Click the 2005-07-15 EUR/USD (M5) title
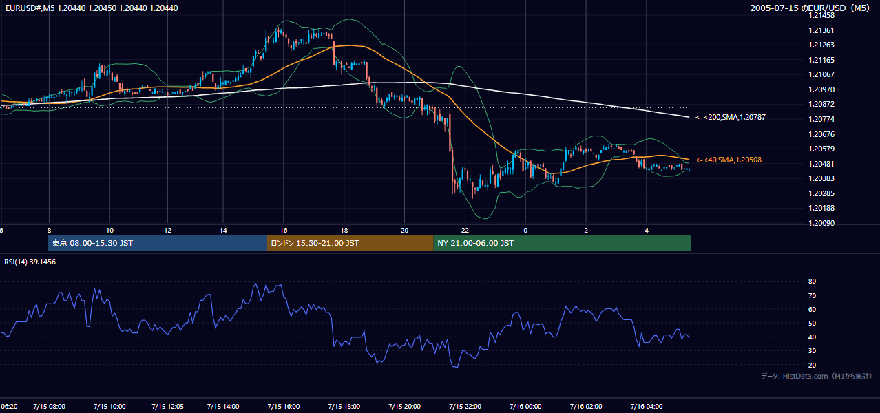Screen dimensions: 880x413 811,8
